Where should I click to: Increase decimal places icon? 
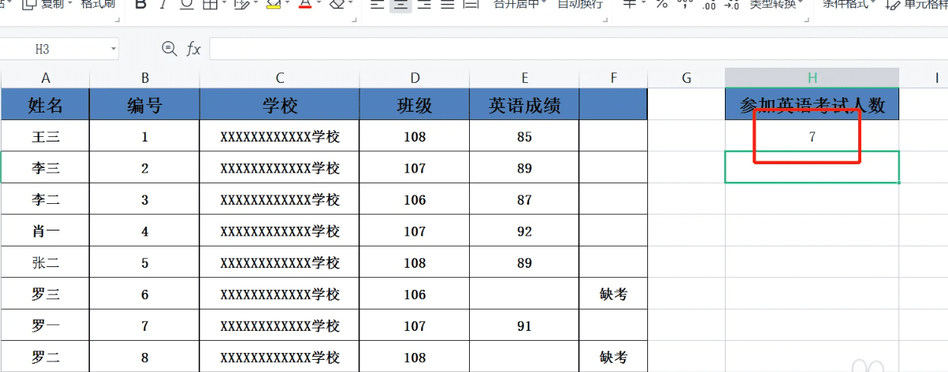[x=709, y=5]
